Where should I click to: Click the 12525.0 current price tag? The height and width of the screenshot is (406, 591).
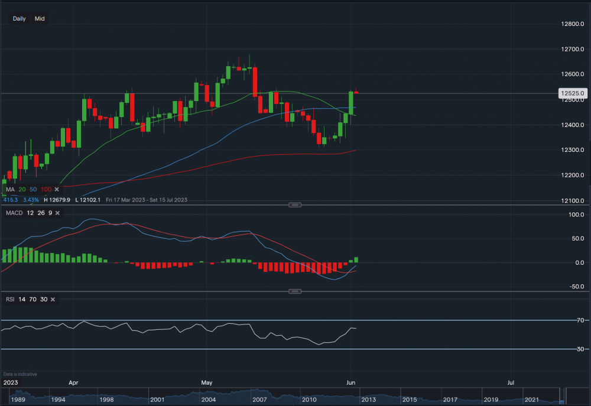coord(572,93)
